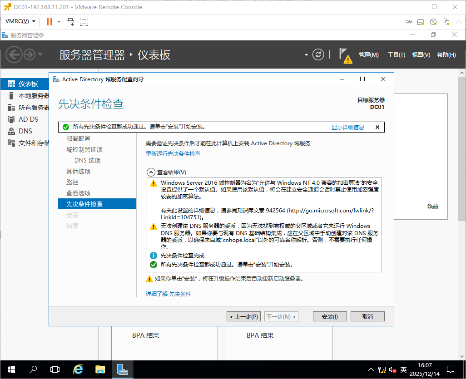The width and height of the screenshot is (466, 379).
Task: Click the network status tray icon
Action: [382, 370]
